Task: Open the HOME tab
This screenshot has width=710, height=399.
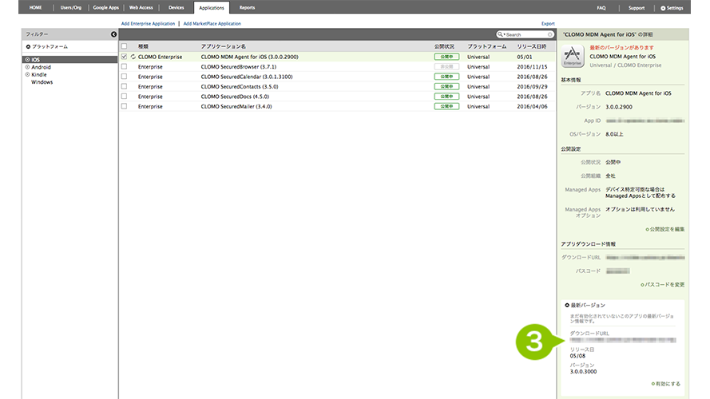Action: pos(35,8)
